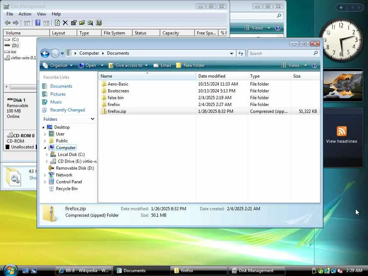Click the search magnifier in Documents window
Image resolution: width=368 pixels, height=276 pixels.
(x=316, y=53)
